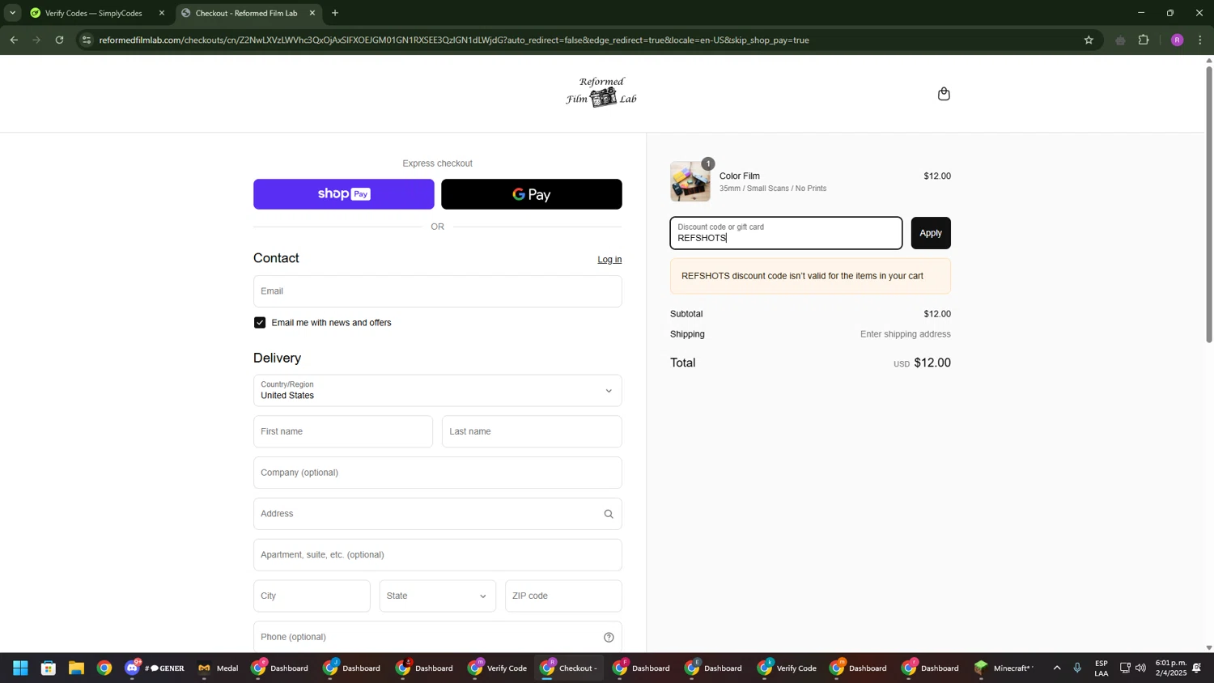Viewport: 1214px width, 683px height.
Task: Close the Verify Codes — SimplyCodes tab
Action: tap(161, 13)
